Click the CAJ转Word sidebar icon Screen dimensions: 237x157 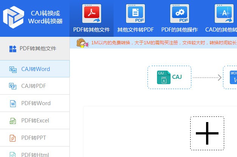pyautogui.click(x=13, y=69)
